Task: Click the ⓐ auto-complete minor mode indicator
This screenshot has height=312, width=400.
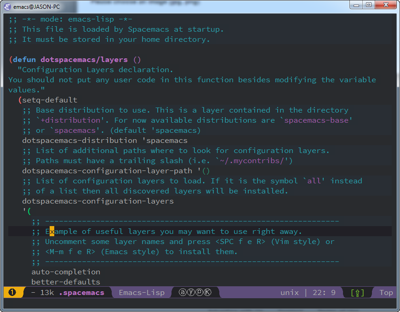Action: (x=183, y=292)
